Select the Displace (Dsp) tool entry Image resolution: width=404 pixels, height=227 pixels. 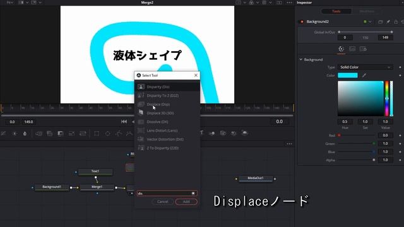pos(167,104)
